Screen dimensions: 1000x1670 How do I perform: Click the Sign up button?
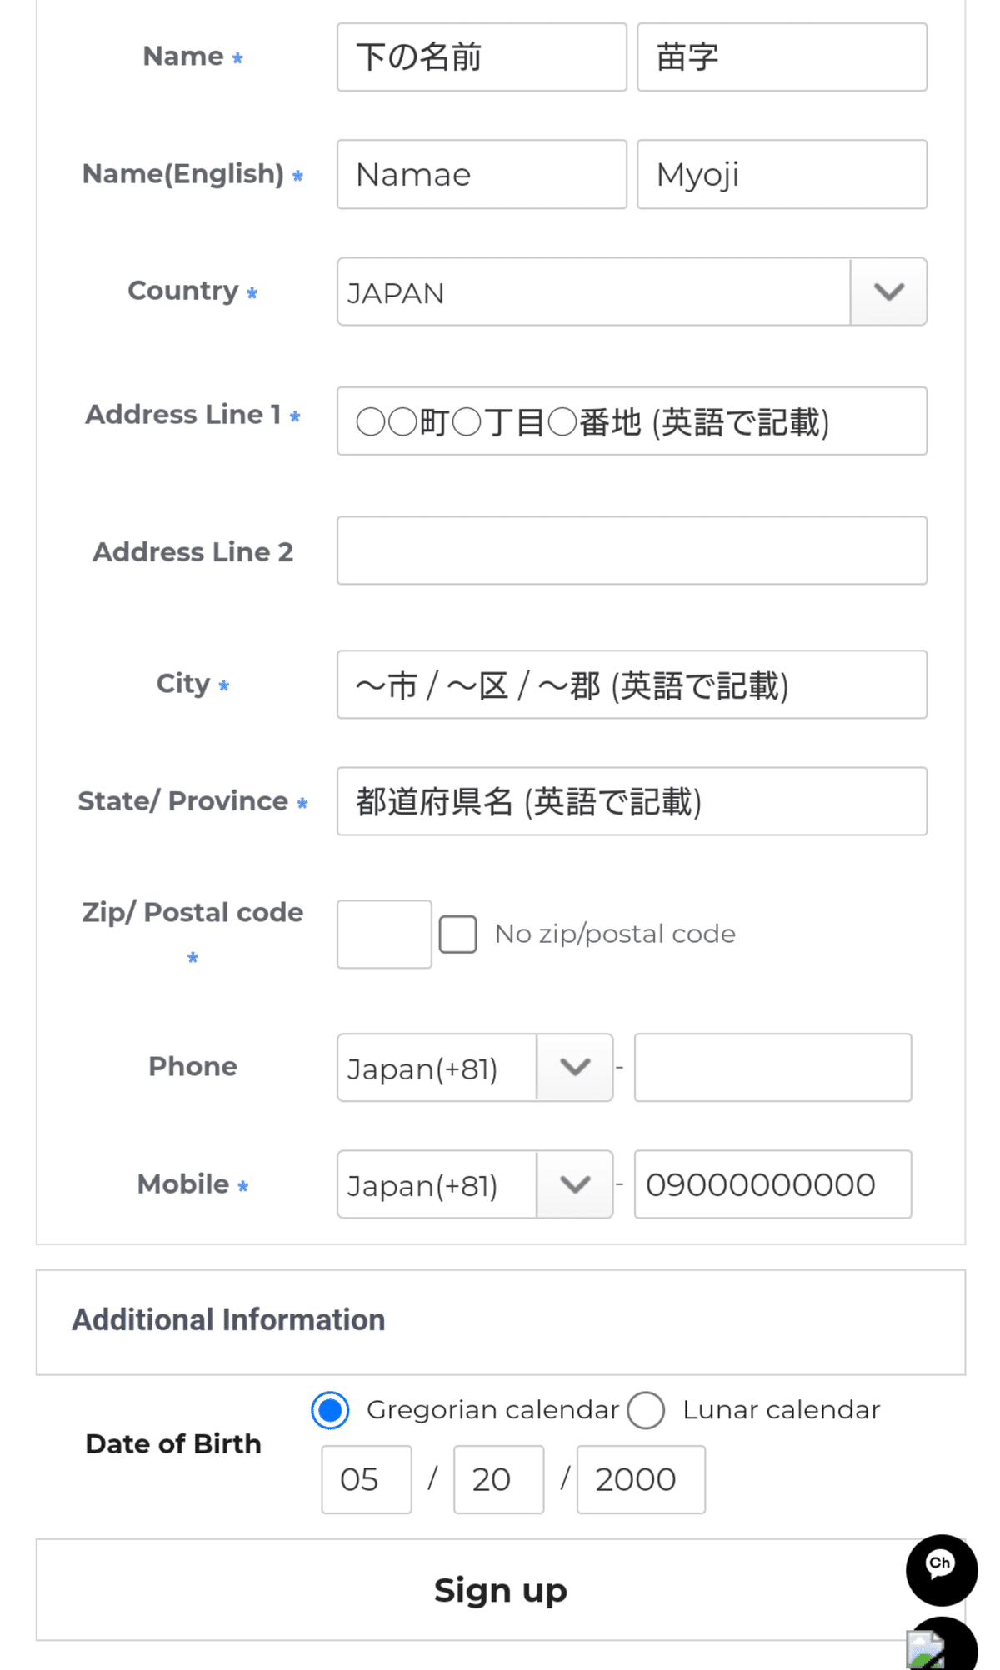pyautogui.click(x=500, y=1590)
